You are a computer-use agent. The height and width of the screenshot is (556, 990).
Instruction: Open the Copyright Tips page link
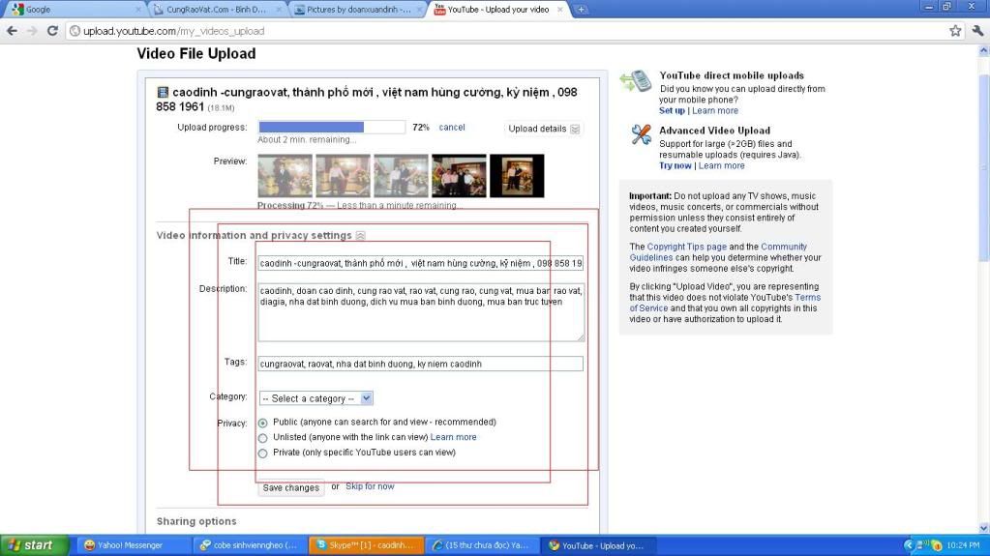coord(686,247)
